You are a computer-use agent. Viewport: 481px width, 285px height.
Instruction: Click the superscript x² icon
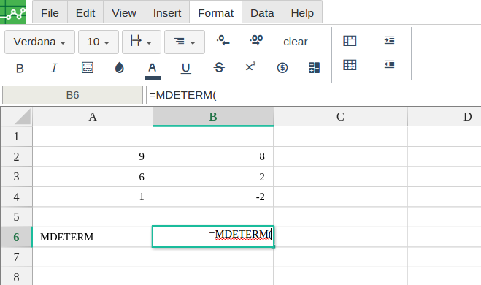(x=250, y=66)
